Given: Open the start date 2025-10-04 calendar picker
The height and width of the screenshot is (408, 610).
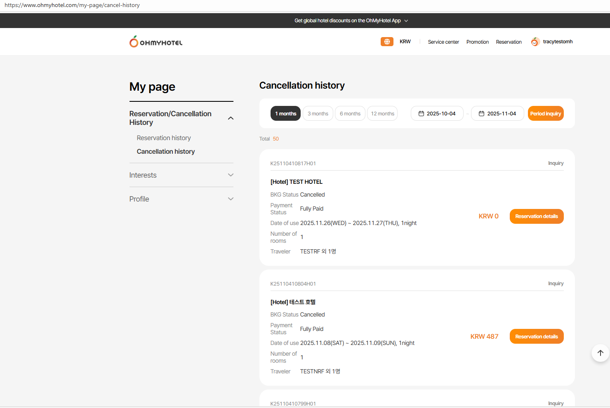Looking at the screenshot, I should (437, 113).
